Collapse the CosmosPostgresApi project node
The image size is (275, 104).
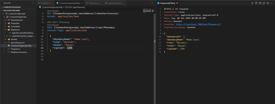point(5,17)
